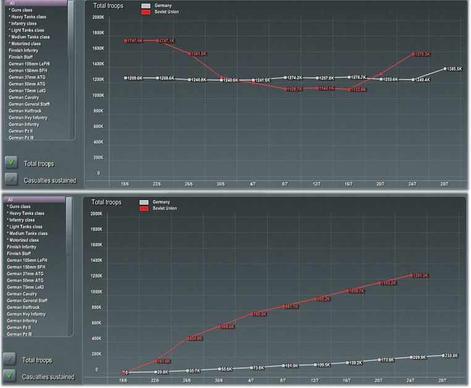Screen dimensions: 471x388
Task: Select '* Motorized class' in top list
Action: 25,43
